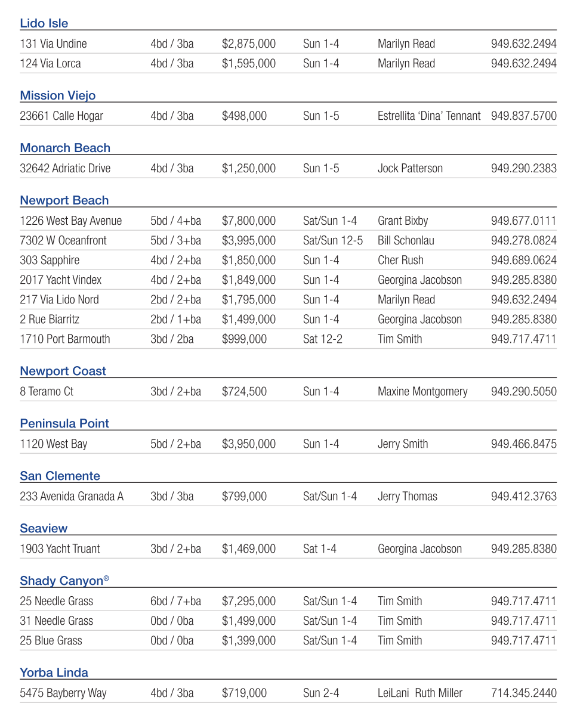Viewport: 580px width, 722px height.
Task: Select agent Bill Schonlau's name
Action: tap(406, 240)
